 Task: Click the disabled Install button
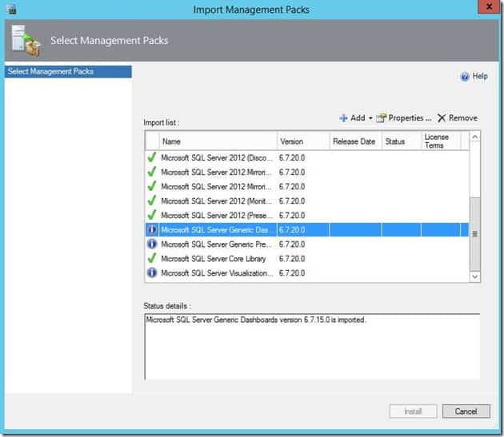pyautogui.click(x=413, y=411)
